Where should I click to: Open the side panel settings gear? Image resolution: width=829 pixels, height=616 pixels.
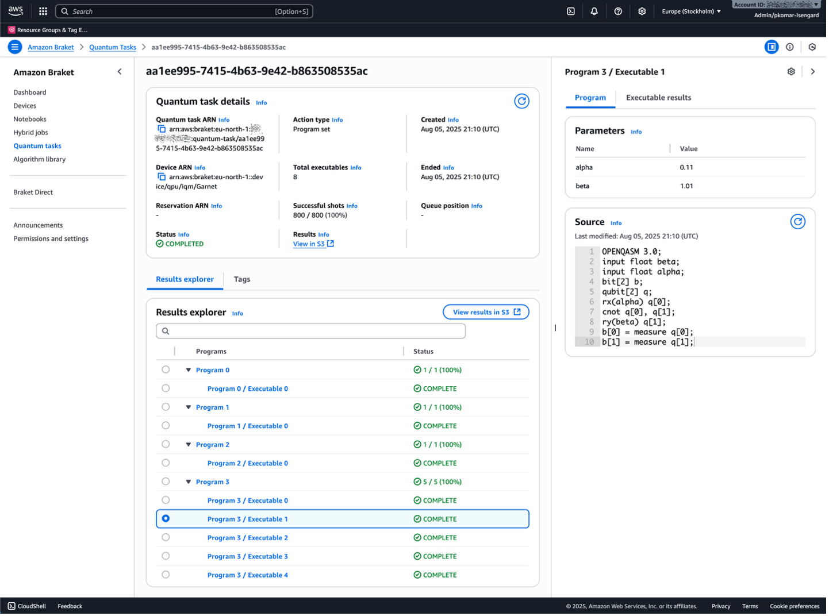pos(791,72)
